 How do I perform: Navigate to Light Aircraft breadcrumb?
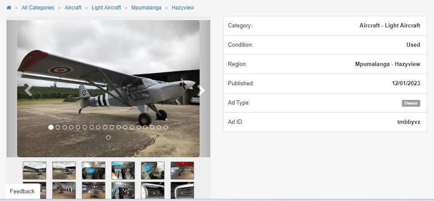click(106, 8)
